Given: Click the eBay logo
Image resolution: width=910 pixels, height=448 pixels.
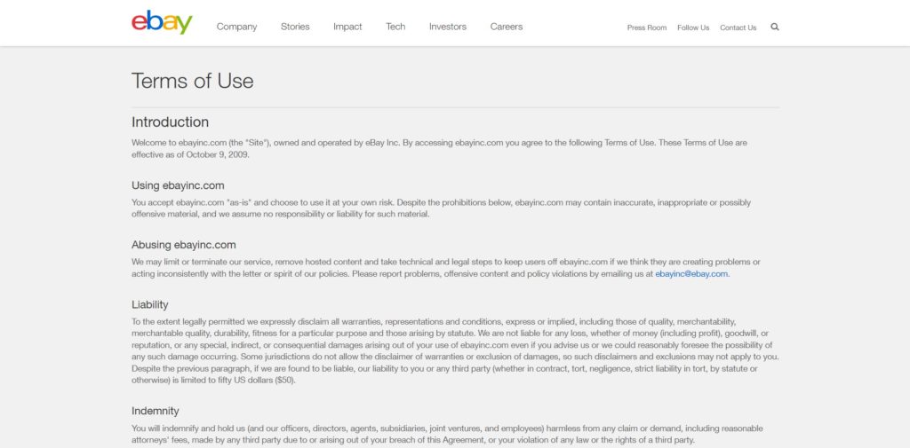Looking at the screenshot, I should 162,22.
